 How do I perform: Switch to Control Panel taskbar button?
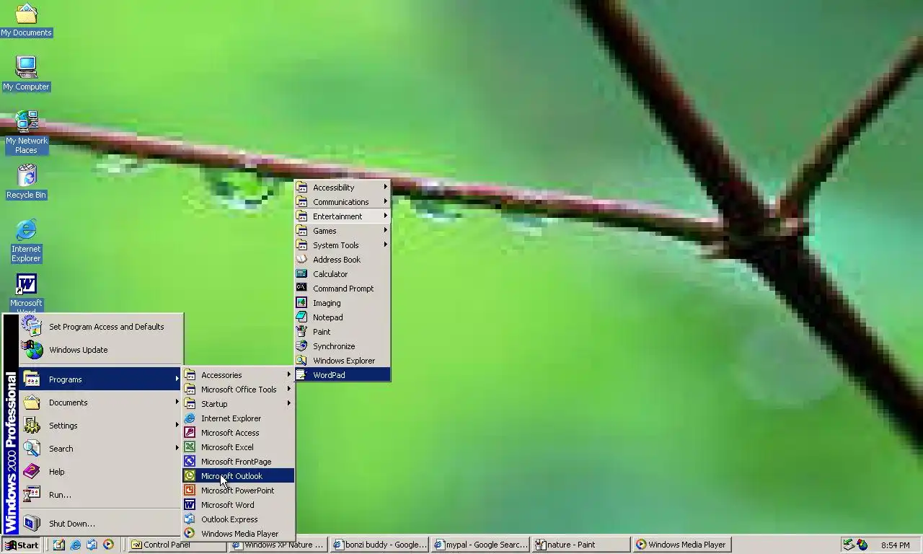coord(177,545)
